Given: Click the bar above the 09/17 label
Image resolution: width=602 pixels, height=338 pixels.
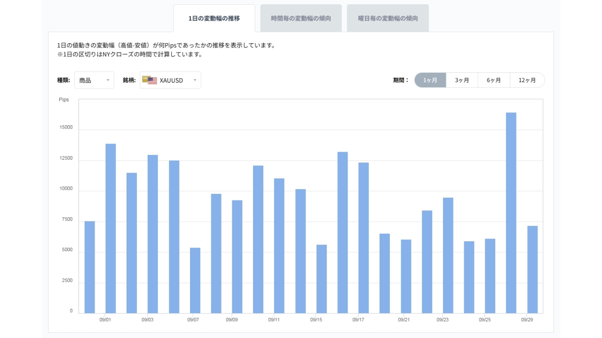Looking at the screenshot, I should pos(364,238).
